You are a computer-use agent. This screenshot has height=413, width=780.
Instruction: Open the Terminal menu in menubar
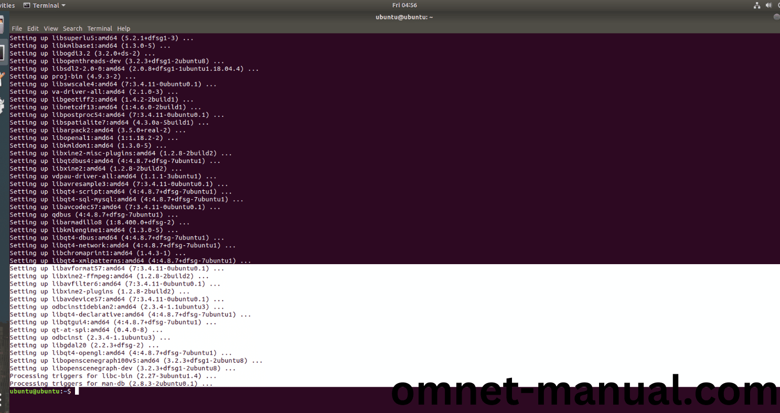(x=100, y=28)
